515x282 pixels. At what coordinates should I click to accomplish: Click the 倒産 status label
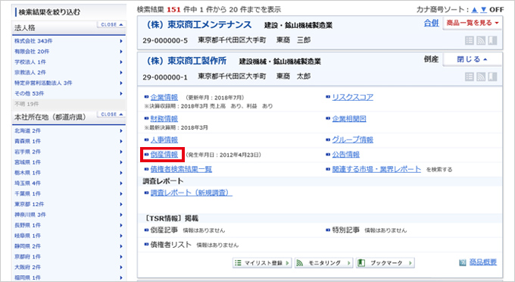431,59
